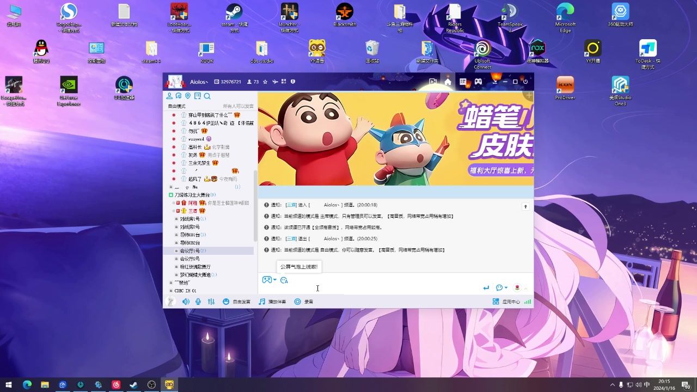The width and height of the screenshot is (697, 392).
Task: Click the rose flower icon to send gift
Action: point(517,287)
